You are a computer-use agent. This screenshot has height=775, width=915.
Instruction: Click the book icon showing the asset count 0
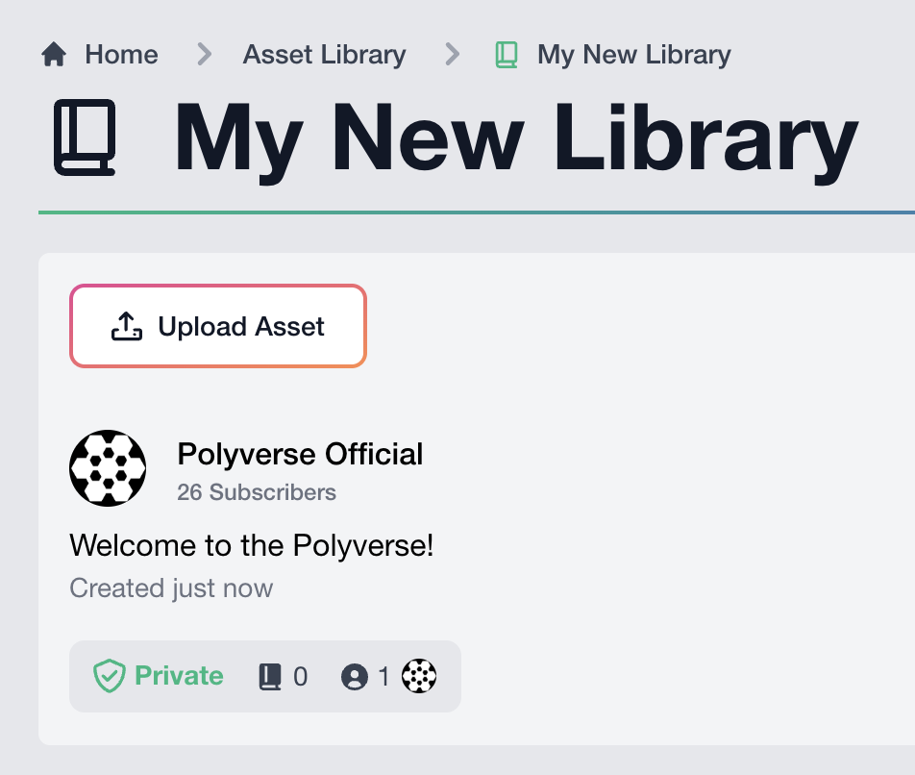click(x=270, y=676)
